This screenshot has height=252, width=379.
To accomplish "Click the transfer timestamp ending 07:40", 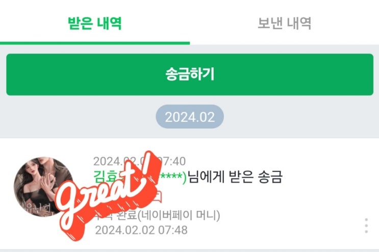I will coord(139,161).
